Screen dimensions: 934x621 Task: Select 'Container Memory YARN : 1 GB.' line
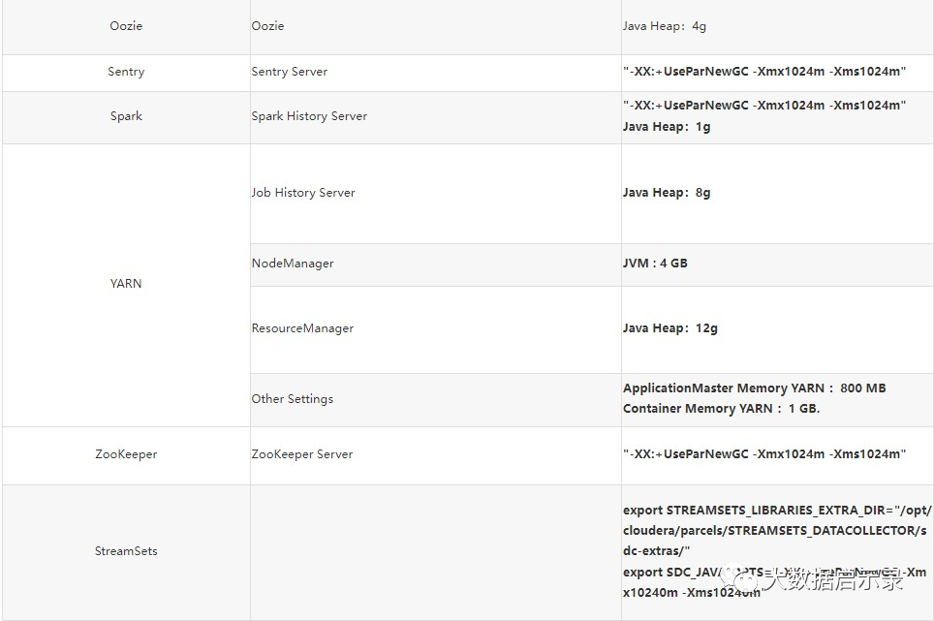tap(722, 409)
